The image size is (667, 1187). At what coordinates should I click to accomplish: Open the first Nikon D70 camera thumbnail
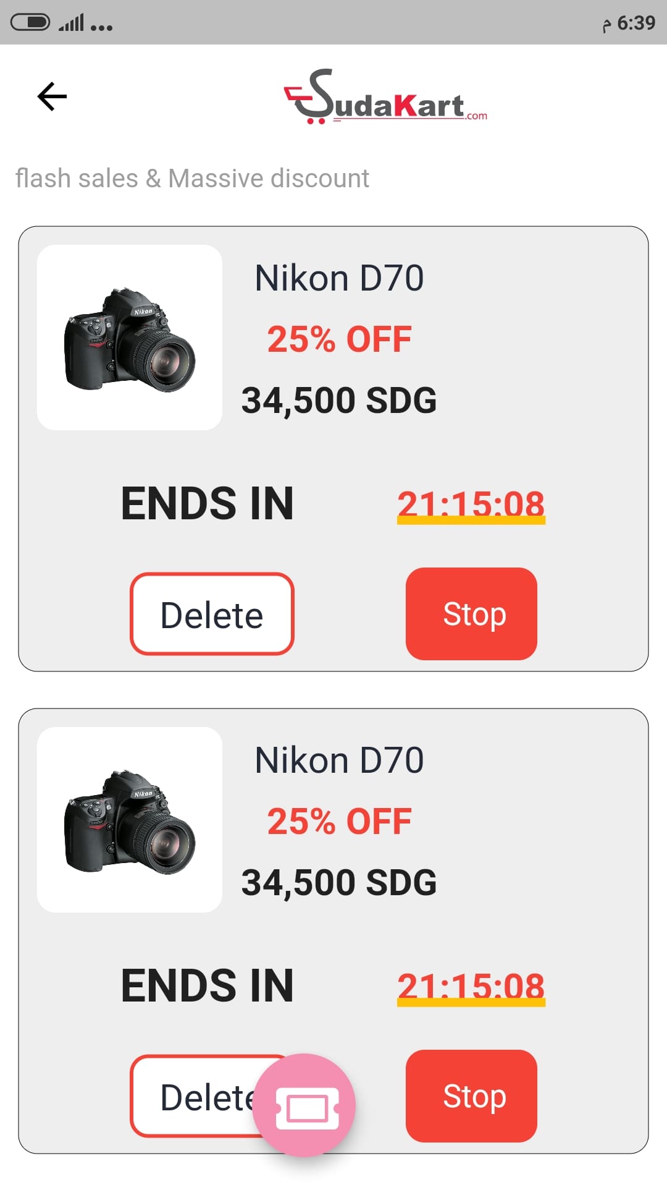(130, 338)
